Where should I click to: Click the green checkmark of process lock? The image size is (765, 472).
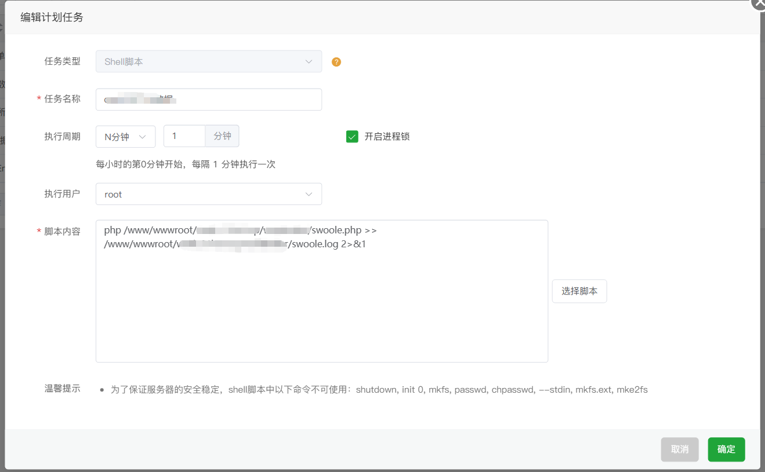tap(352, 137)
